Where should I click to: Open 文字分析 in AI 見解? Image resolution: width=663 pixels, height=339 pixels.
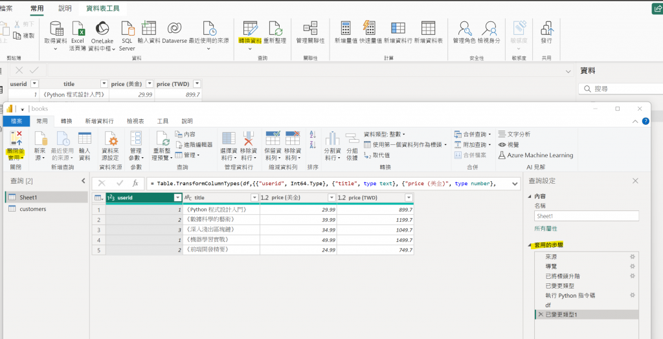(x=514, y=134)
